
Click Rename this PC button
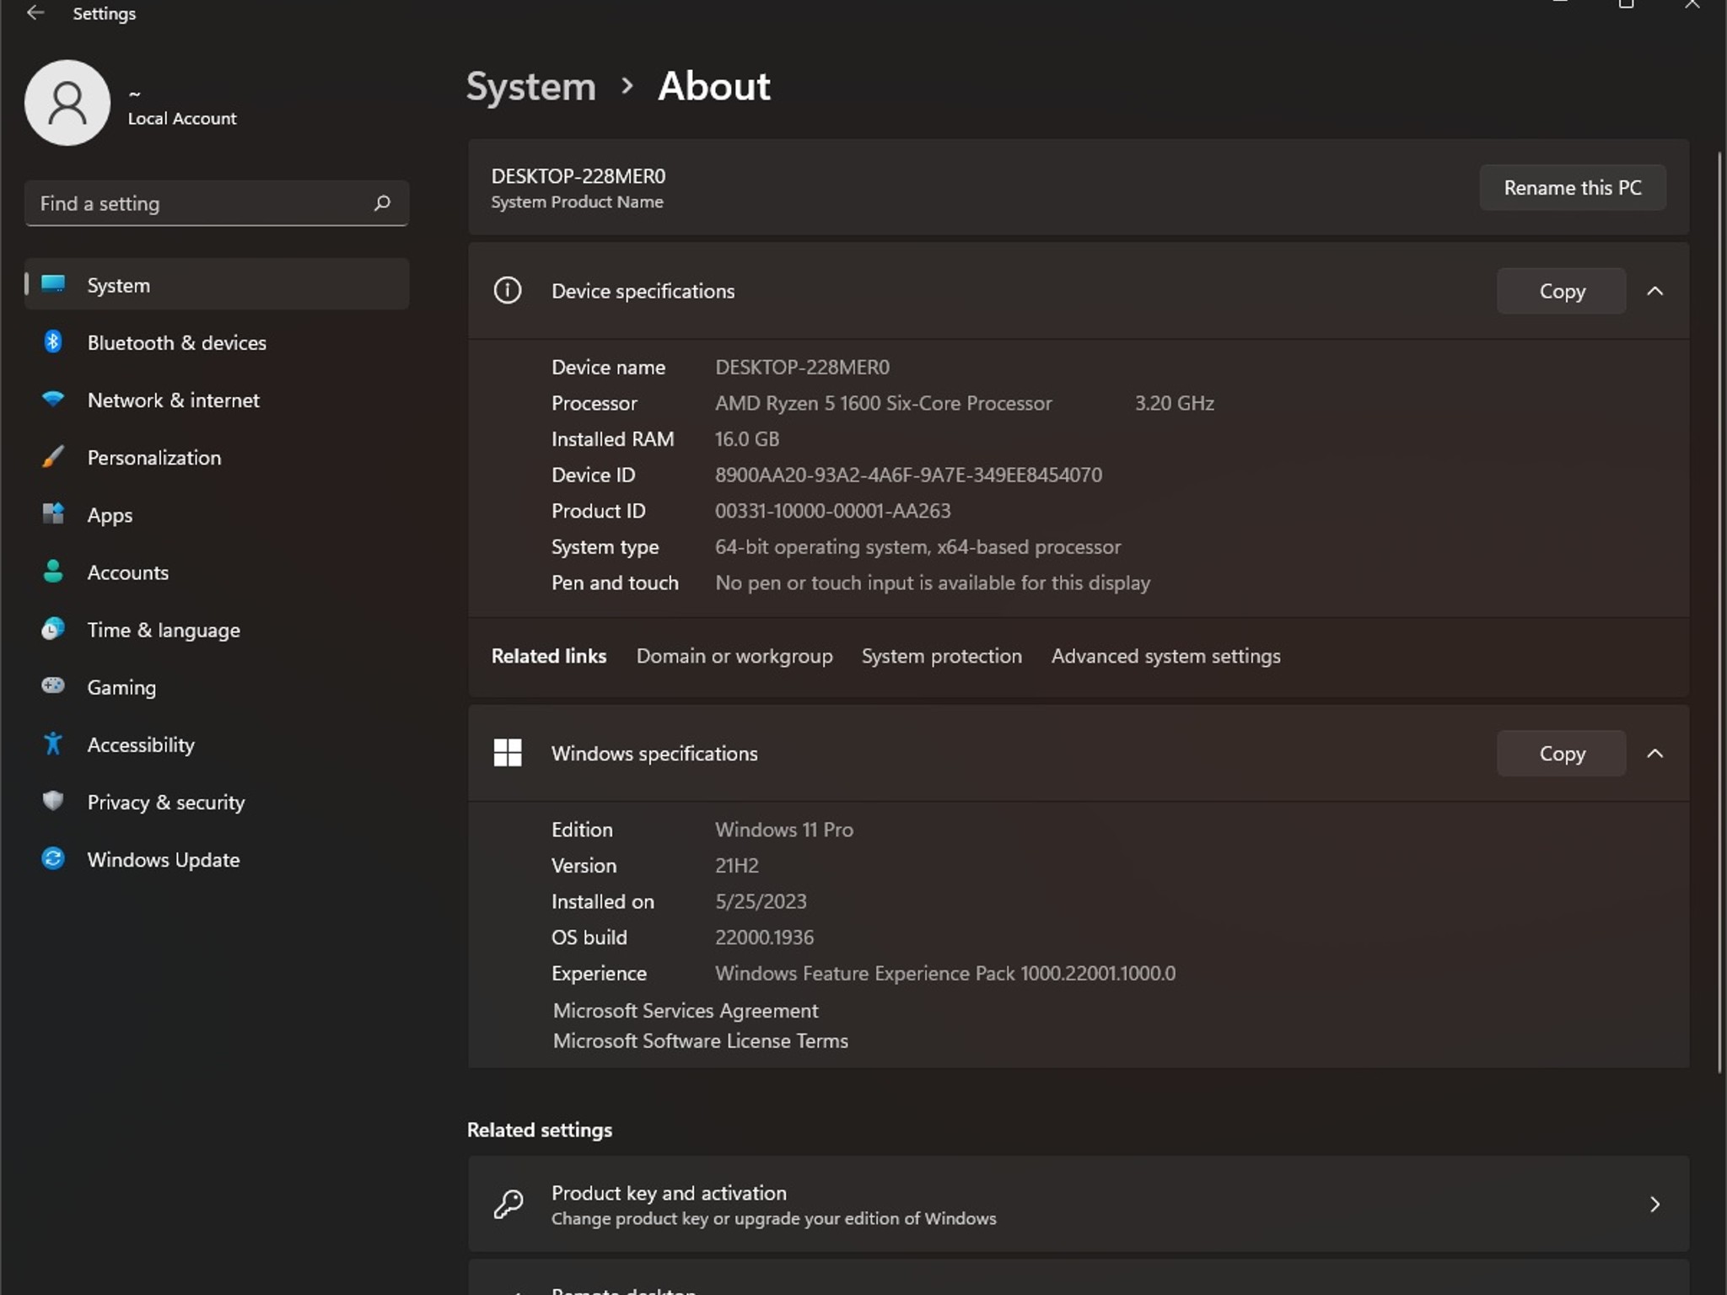click(x=1573, y=187)
